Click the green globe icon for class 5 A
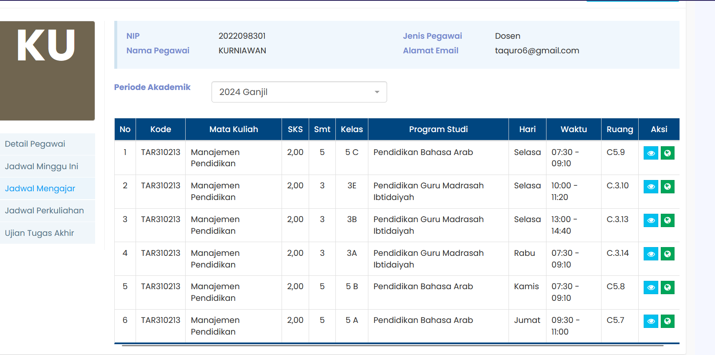 click(x=667, y=321)
